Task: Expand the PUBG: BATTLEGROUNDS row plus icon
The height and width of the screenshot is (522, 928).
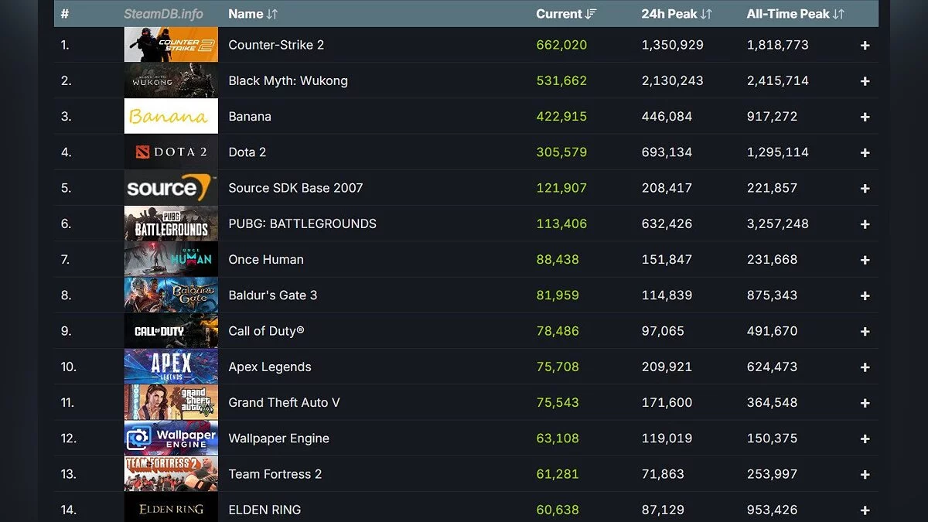Action: click(865, 224)
